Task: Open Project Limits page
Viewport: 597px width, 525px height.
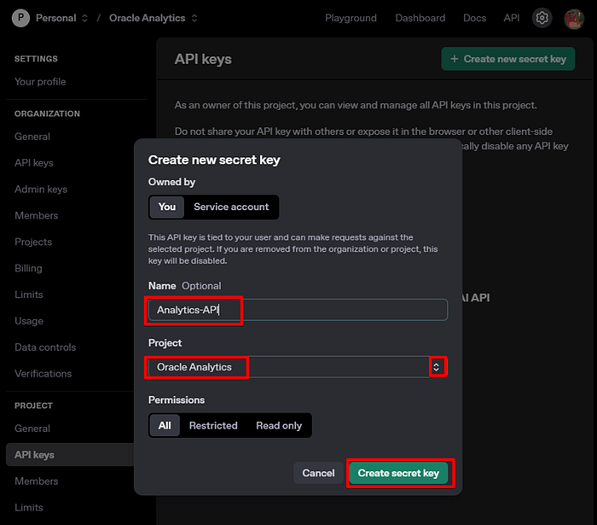Action: [x=28, y=507]
